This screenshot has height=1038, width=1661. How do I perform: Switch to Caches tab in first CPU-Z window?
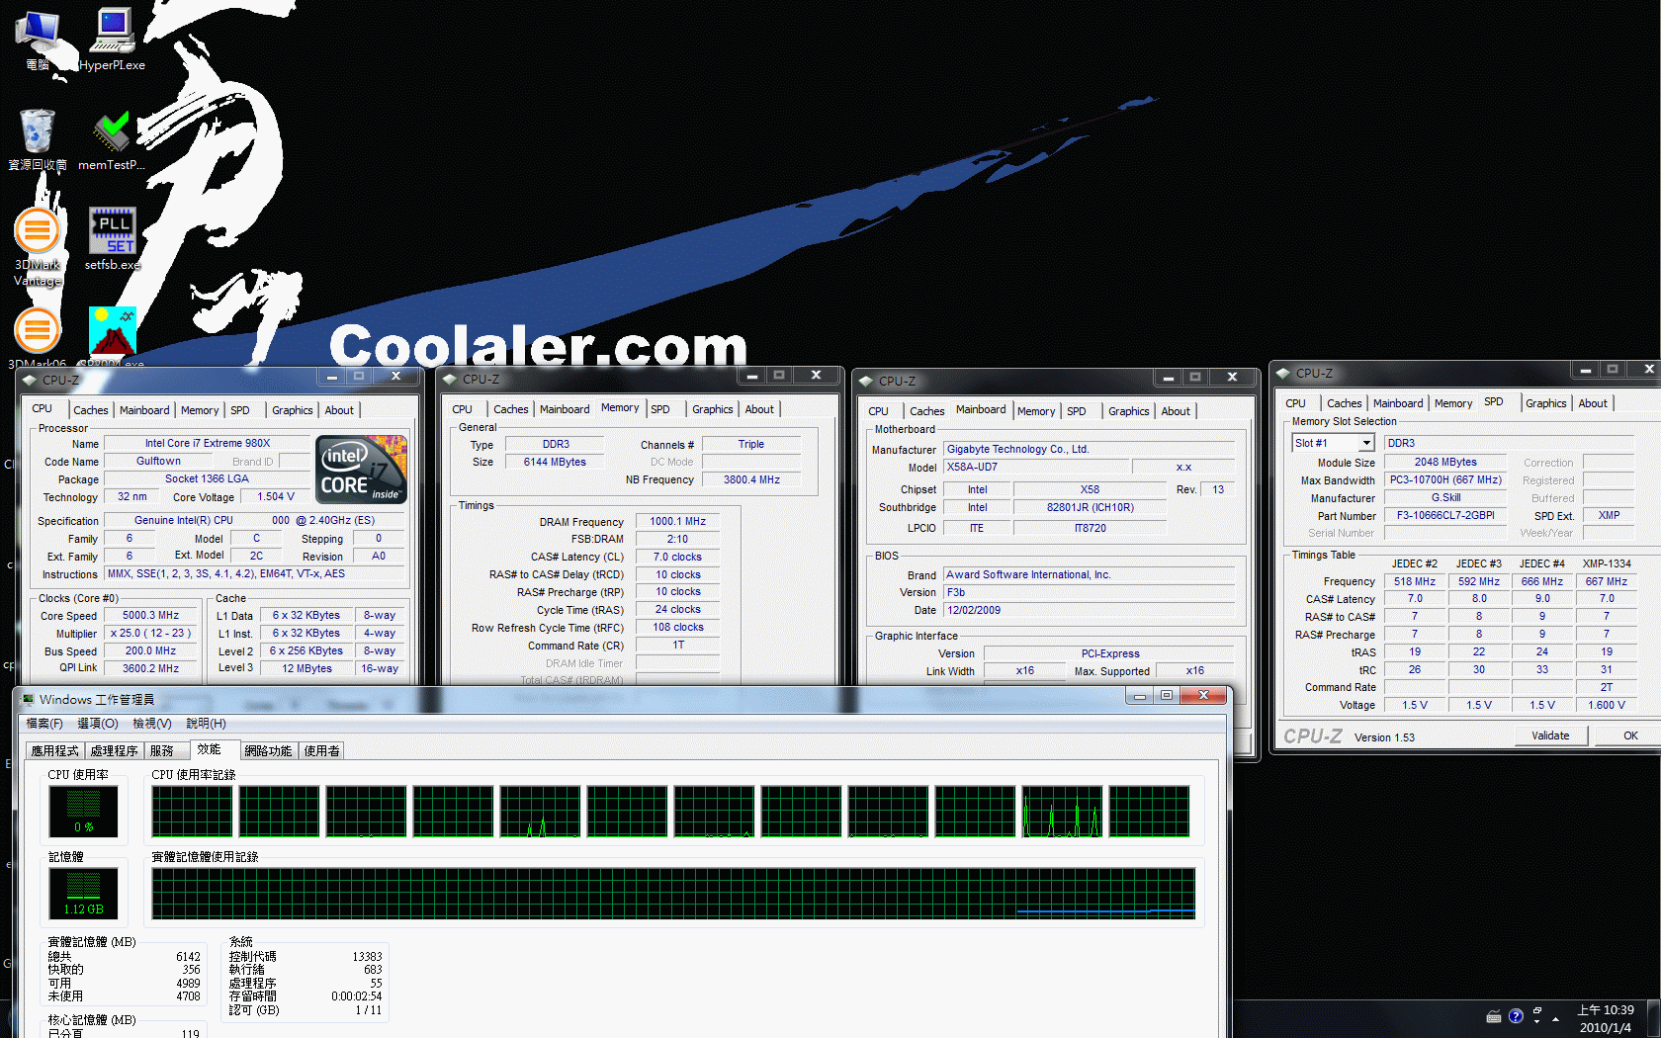[90, 410]
